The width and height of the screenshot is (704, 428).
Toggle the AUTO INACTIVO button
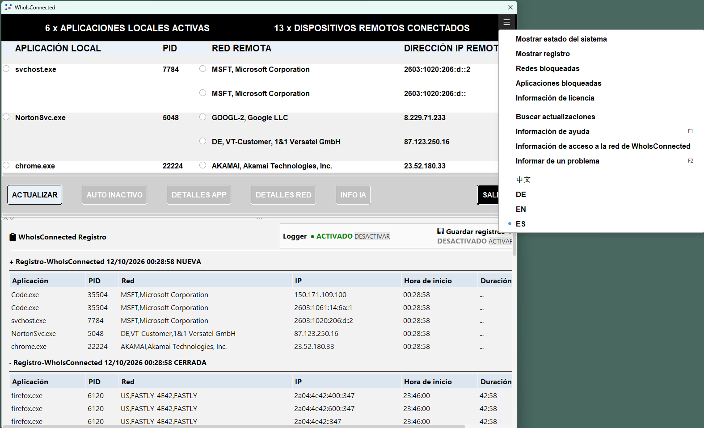114,195
